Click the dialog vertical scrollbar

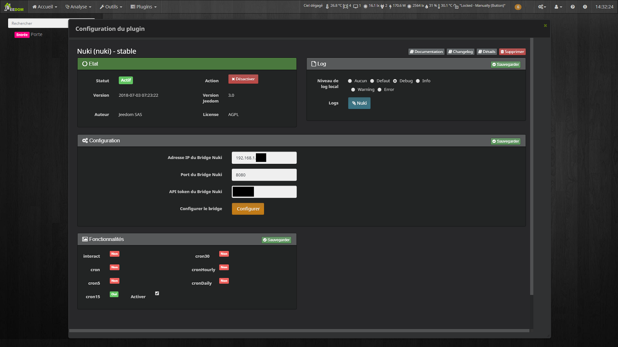531,167
